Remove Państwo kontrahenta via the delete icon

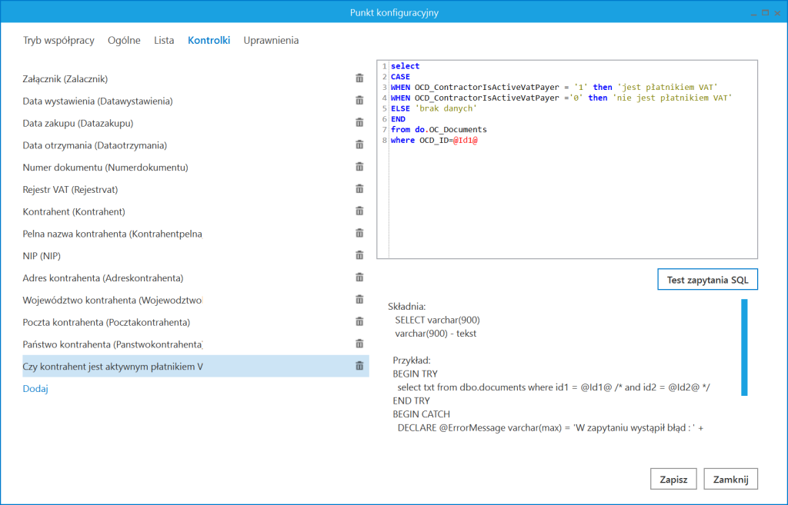coord(359,344)
